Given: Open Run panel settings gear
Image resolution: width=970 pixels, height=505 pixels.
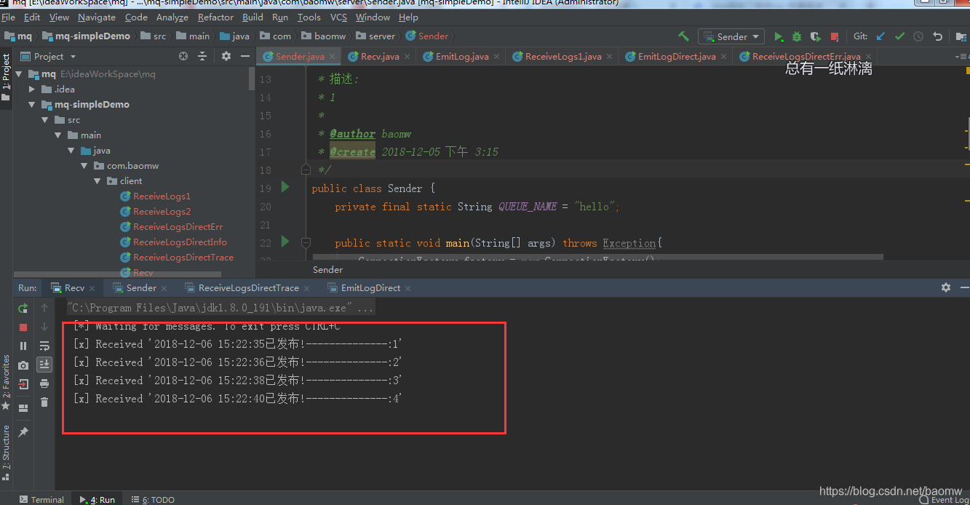Looking at the screenshot, I should pyautogui.click(x=946, y=287).
